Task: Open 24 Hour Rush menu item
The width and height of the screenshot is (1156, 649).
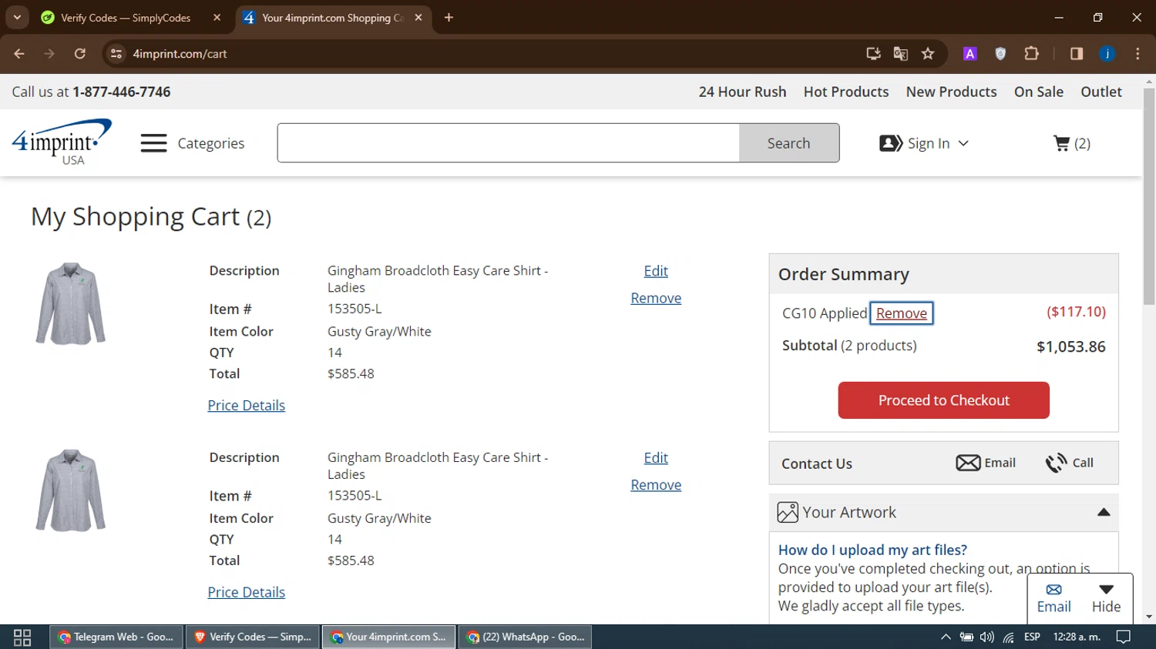Action: point(742,92)
